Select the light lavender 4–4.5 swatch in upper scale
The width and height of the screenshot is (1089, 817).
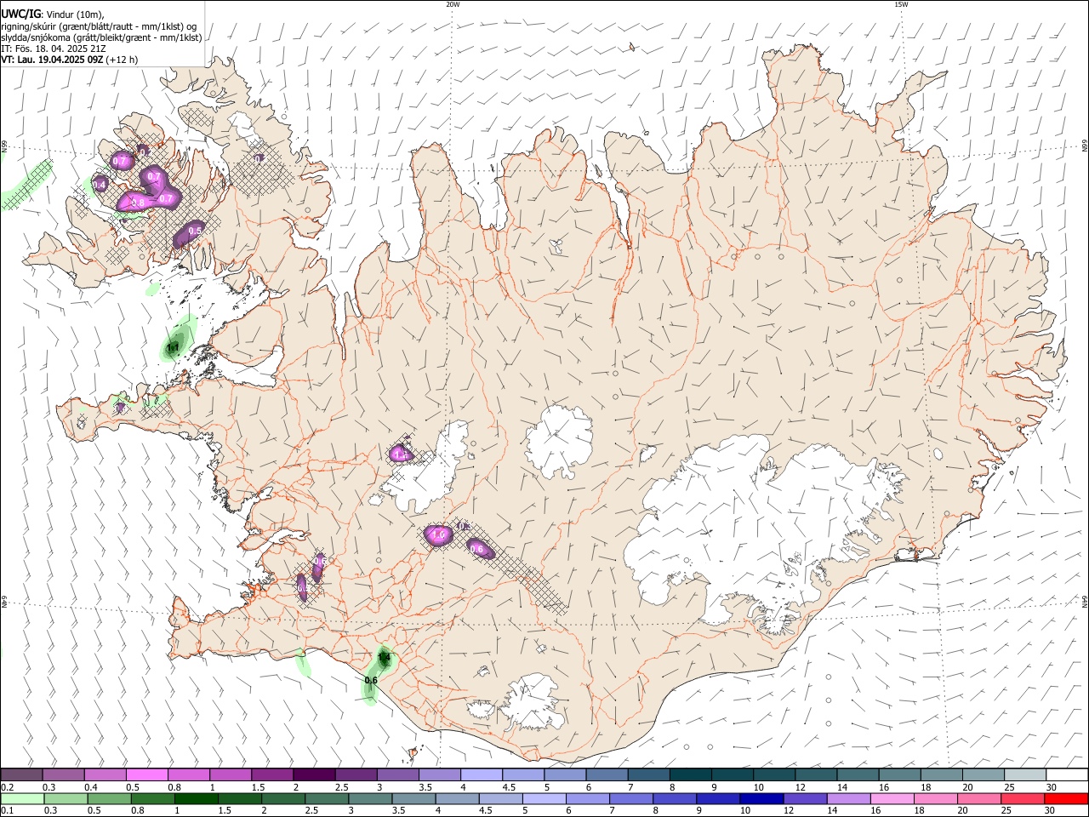click(480, 775)
